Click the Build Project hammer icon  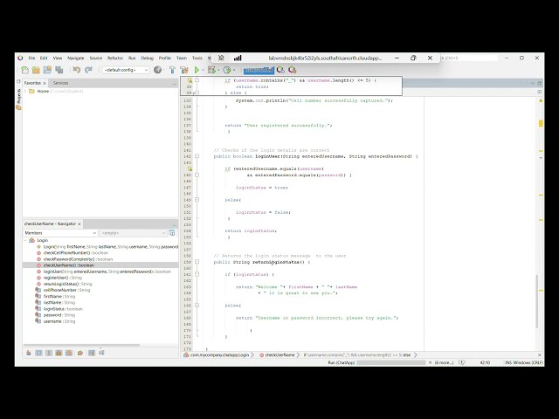point(172,70)
